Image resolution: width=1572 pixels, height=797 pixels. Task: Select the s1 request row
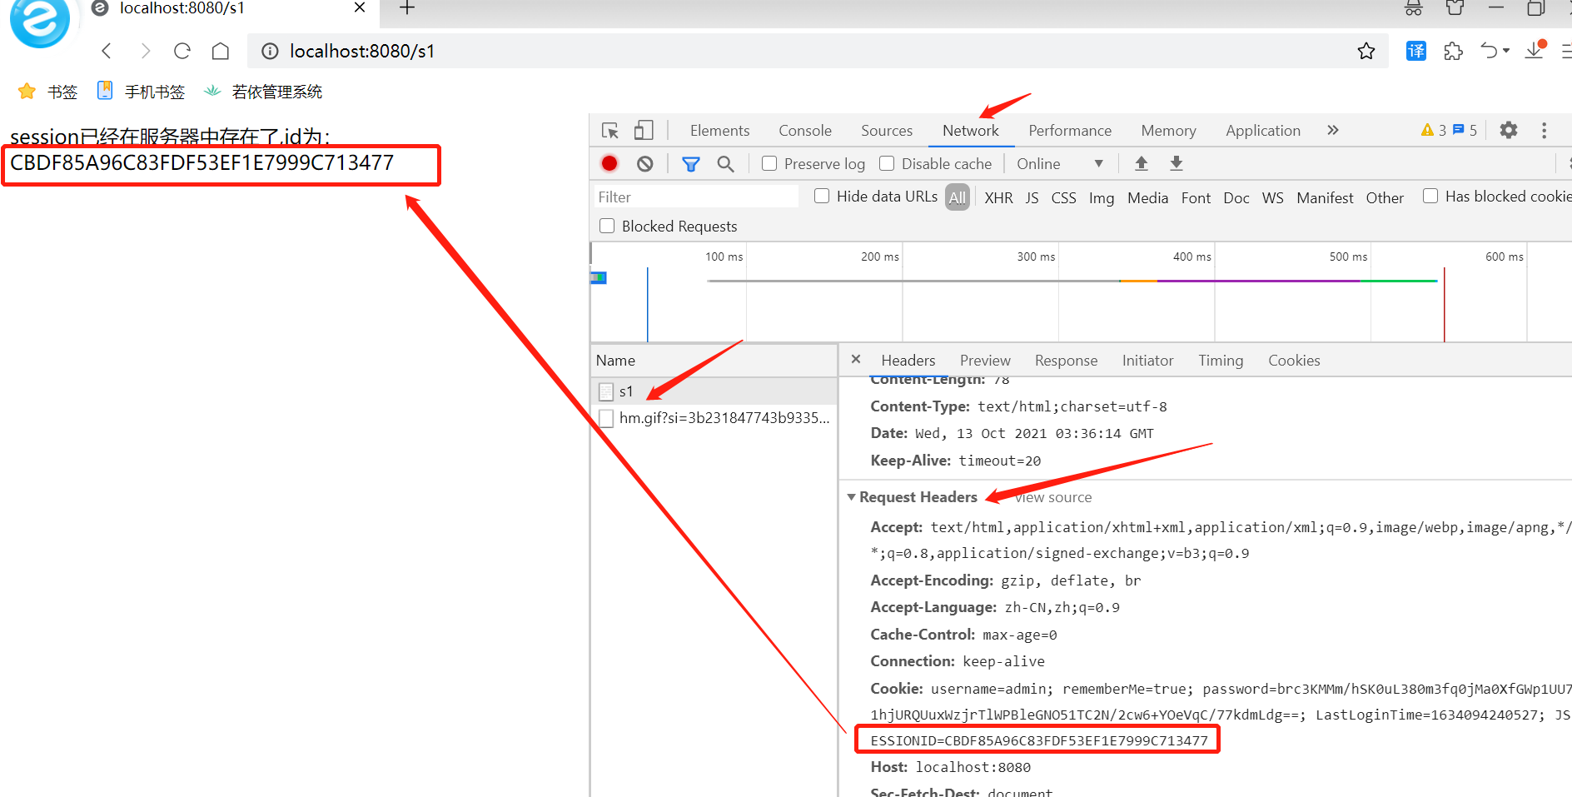pos(714,391)
